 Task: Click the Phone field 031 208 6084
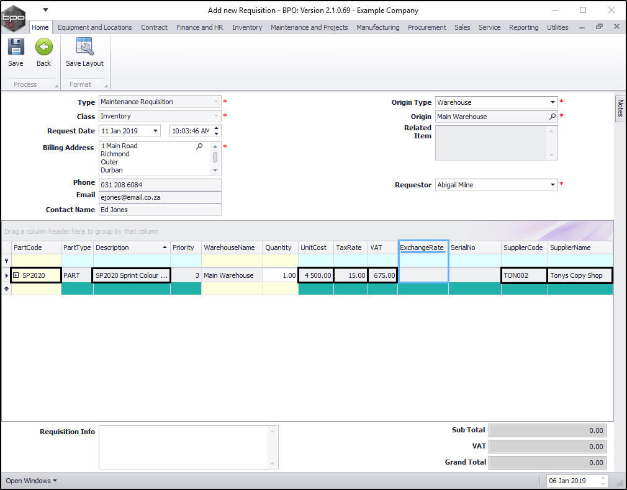point(160,185)
